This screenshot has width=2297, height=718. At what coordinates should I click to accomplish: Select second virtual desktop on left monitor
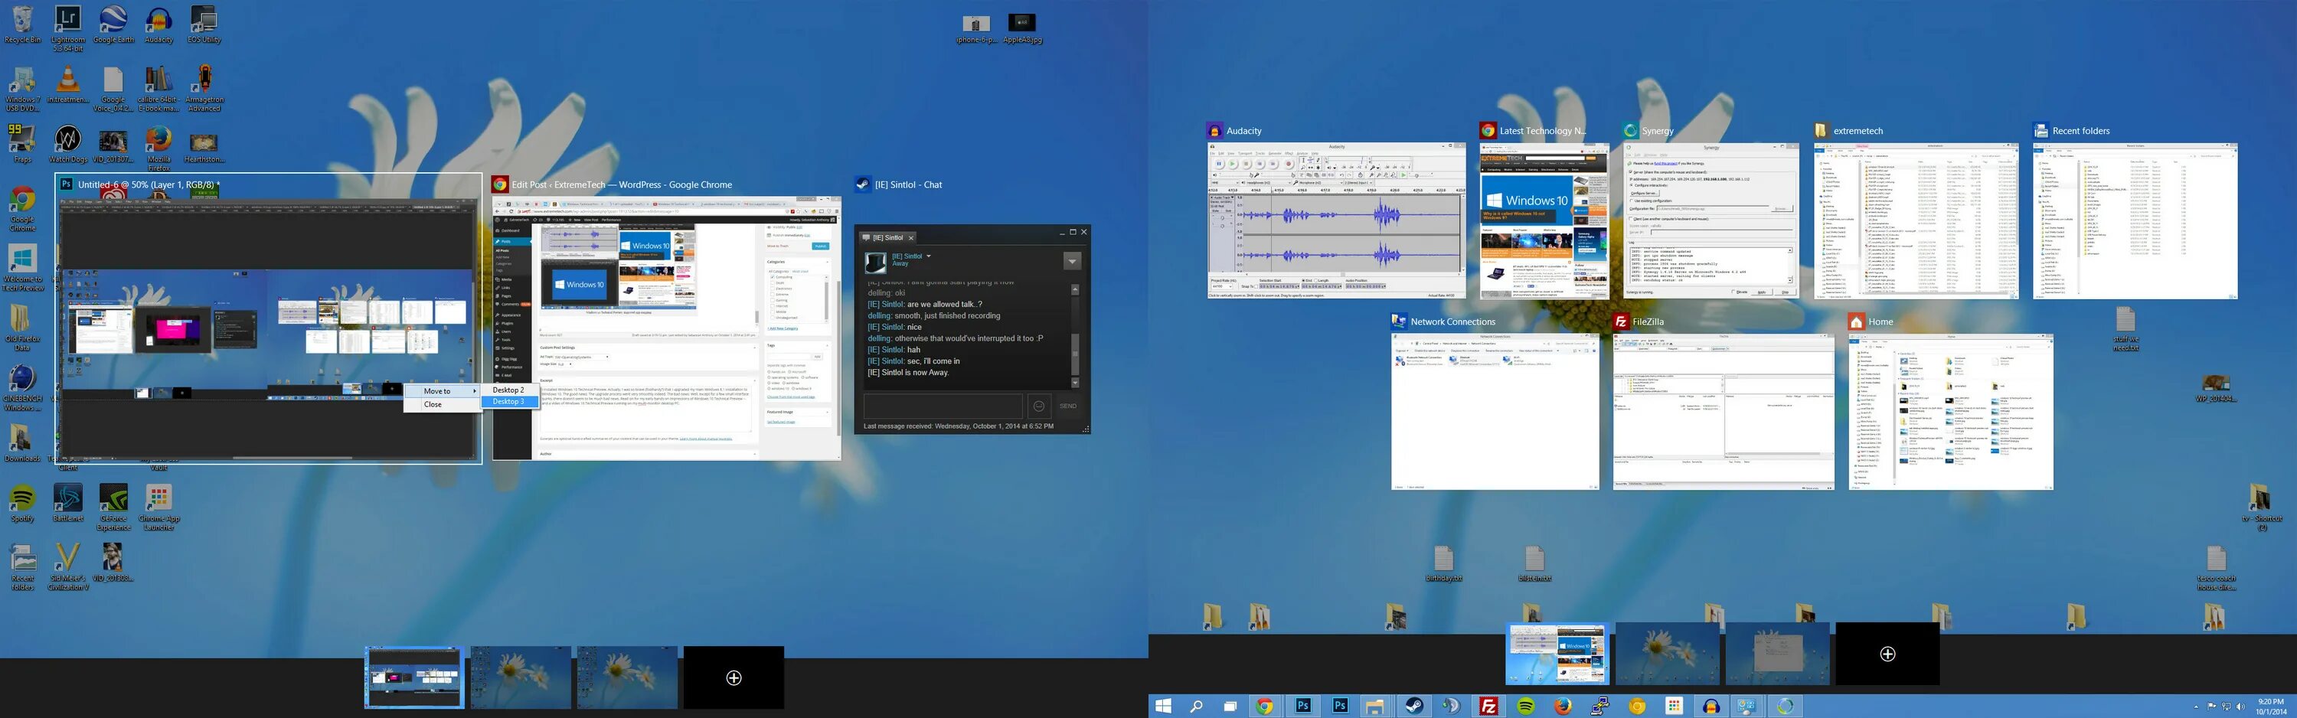pyautogui.click(x=521, y=678)
